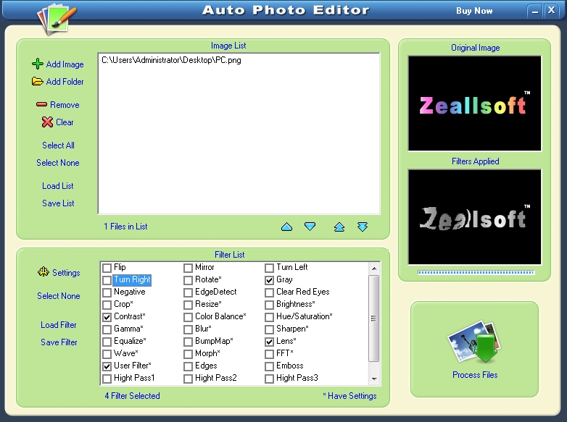This screenshot has width=567, height=422.
Task: Click Process Files label
Action: pos(475,375)
